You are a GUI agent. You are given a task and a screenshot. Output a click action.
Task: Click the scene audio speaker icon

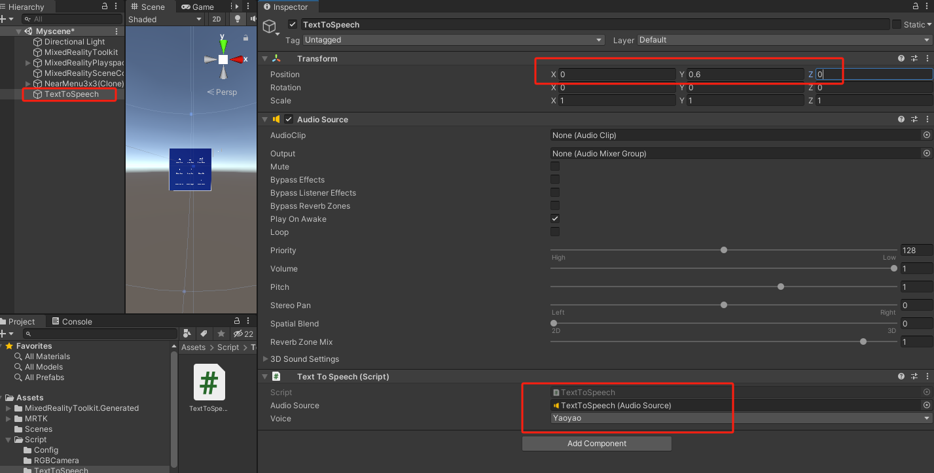coord(252,19)
